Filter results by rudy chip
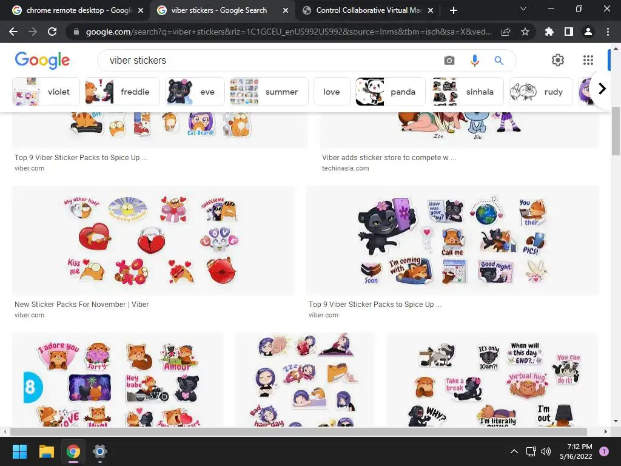Screen dimensions: 621x466 click(541, 92)
